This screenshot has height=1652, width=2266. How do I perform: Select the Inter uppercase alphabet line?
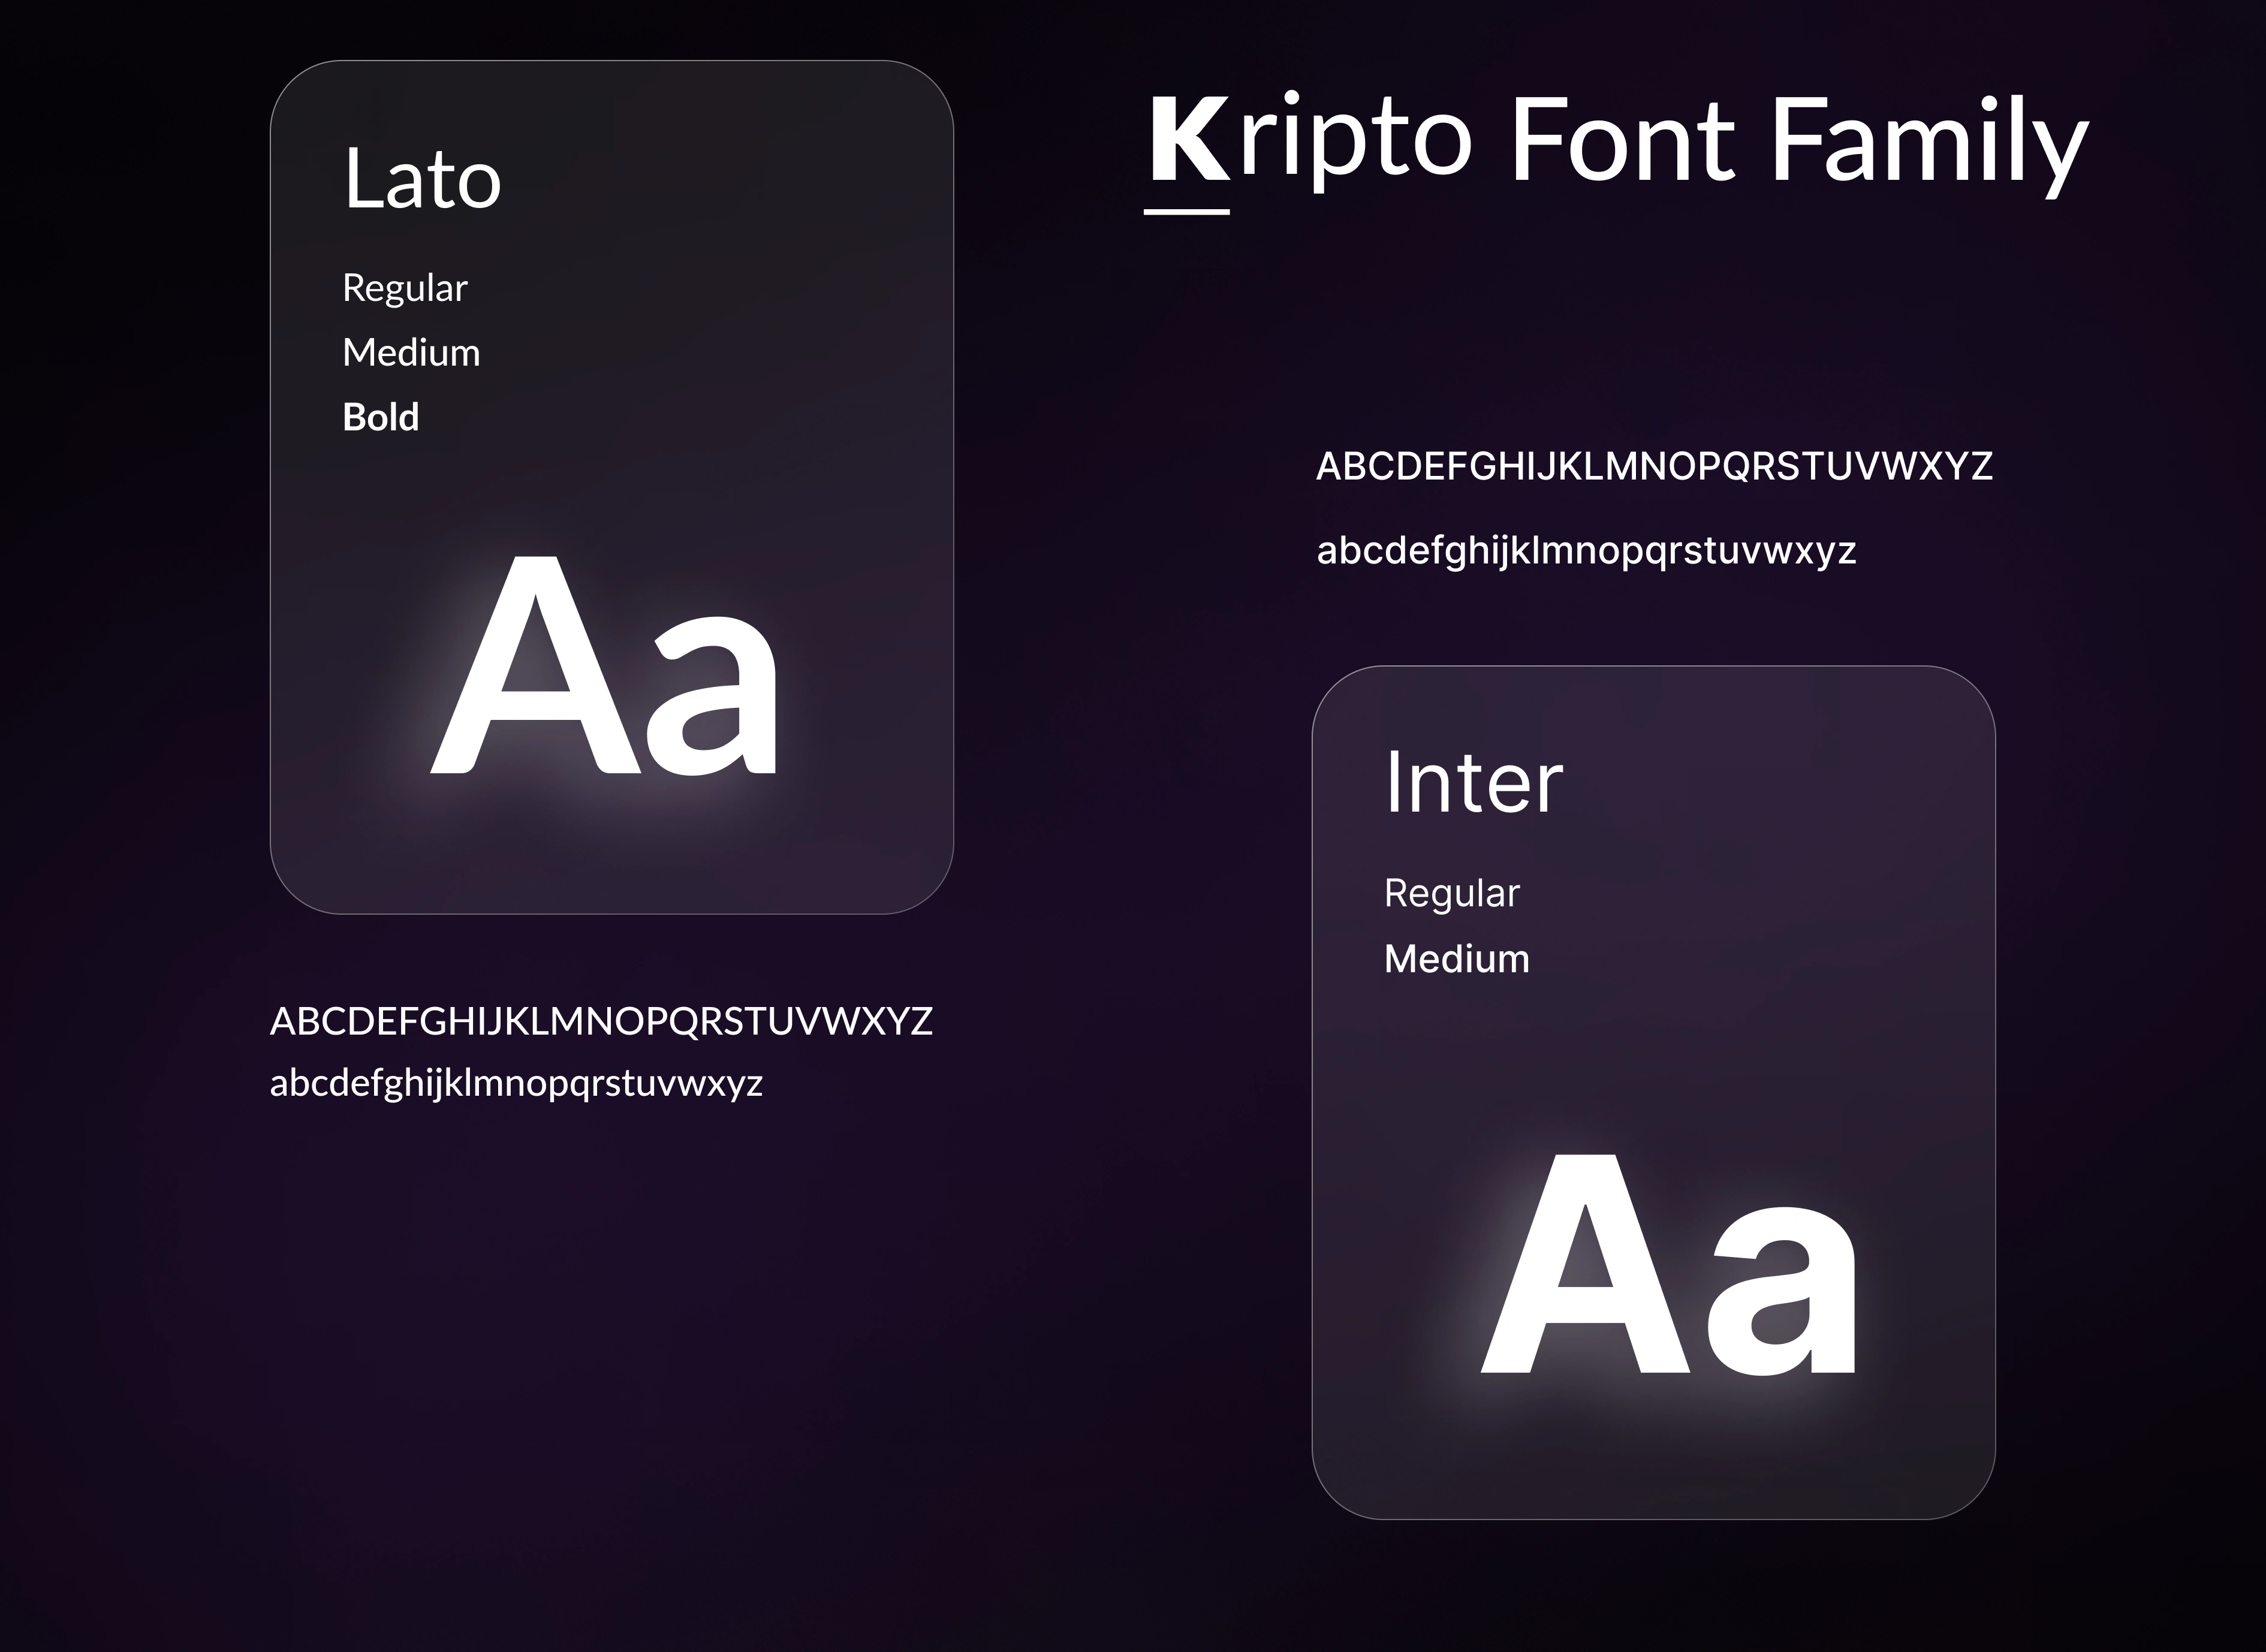[1654, 466]
